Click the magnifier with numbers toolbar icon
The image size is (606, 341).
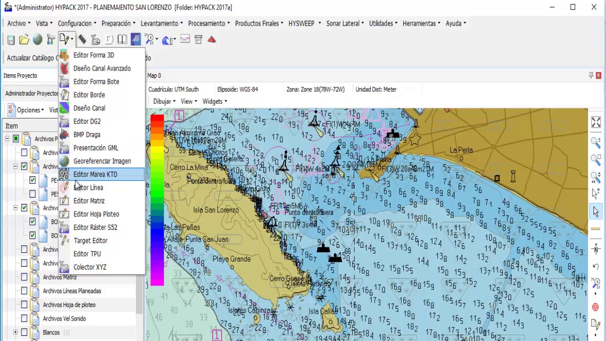coord(150,40)
